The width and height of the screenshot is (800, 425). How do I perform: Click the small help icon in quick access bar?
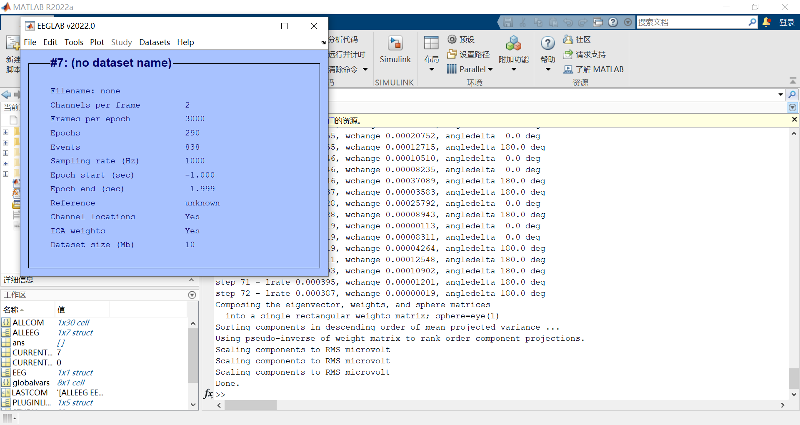click(x=613, y=22)
